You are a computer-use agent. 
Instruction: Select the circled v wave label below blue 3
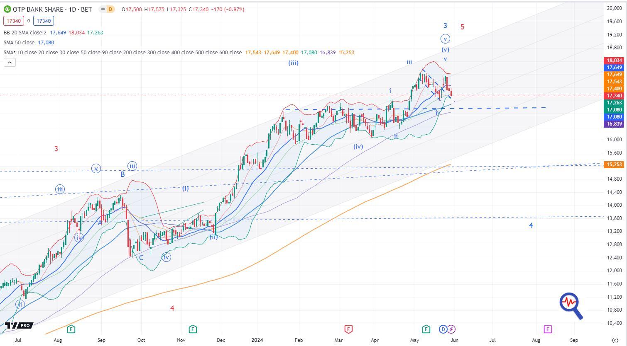(x=445, y=39)
